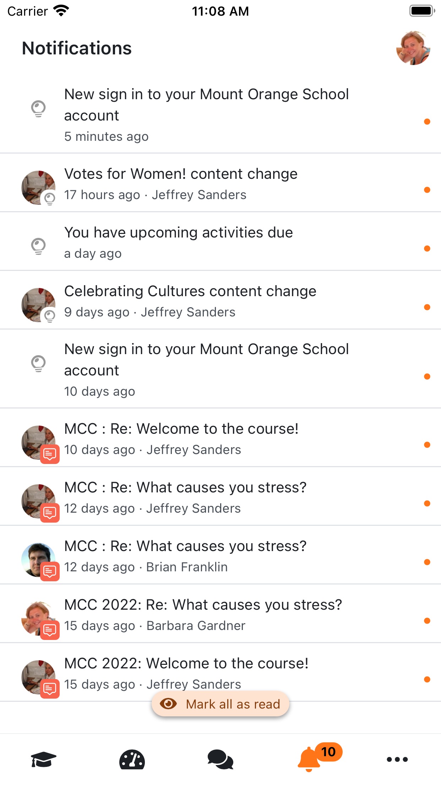
Task: Tap Barbara Gardner's avatar thumbnail
Action: point(37,618)
